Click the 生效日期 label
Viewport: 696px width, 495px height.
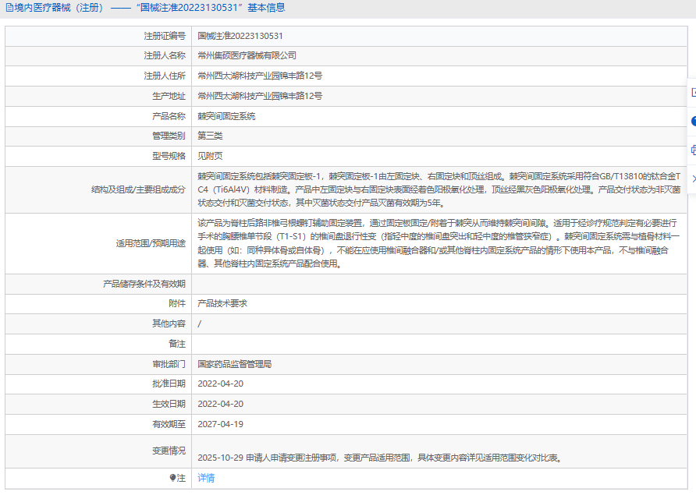pos(169,404)
